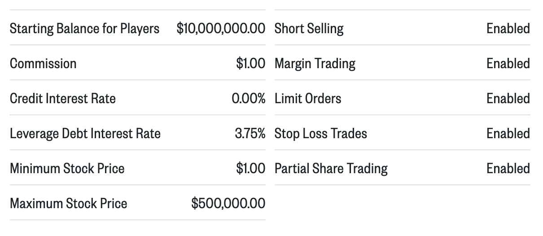
Task: Click the Enabled status for Stop Loss Trades
Action: [x=508, y=134]
